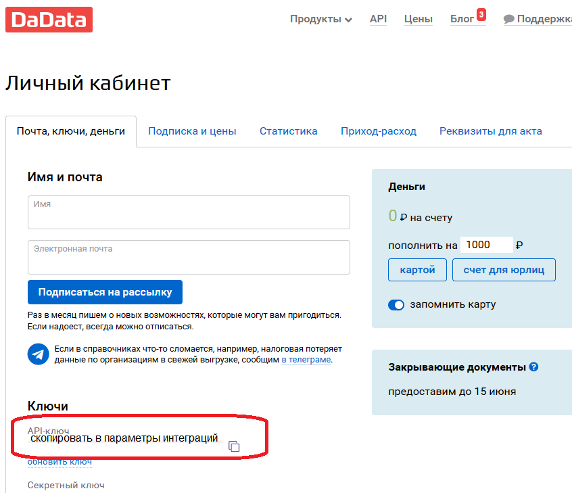Switch to the Подписка и цены tab
This screenshot has width=572, height=493.
[192, 131]
